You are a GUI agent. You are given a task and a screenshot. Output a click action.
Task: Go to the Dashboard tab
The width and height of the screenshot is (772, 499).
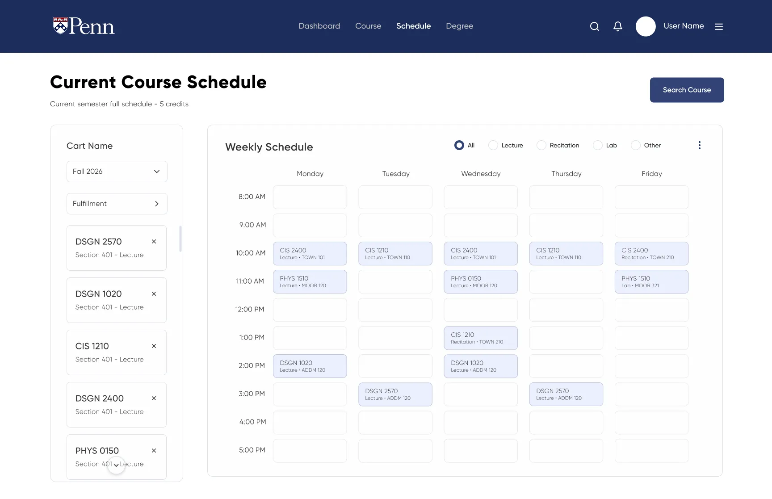319,26
